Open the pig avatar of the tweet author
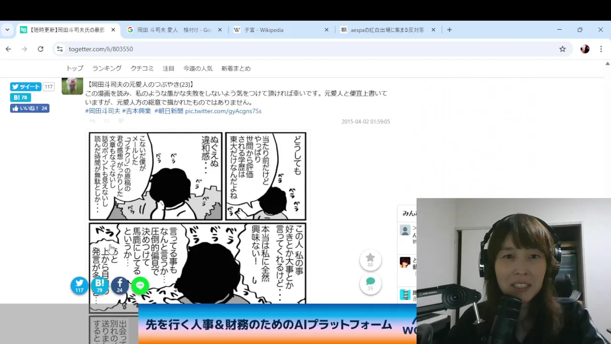This screenshot has height=344, width=611. click(x=72, y=86)
